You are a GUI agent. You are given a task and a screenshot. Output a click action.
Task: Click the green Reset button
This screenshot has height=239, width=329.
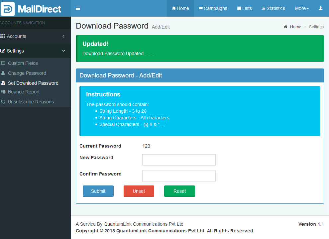coord(179,191)
